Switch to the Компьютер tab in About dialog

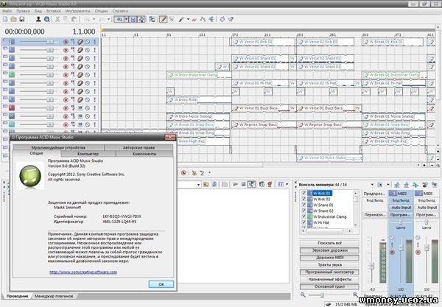[88, 154]
